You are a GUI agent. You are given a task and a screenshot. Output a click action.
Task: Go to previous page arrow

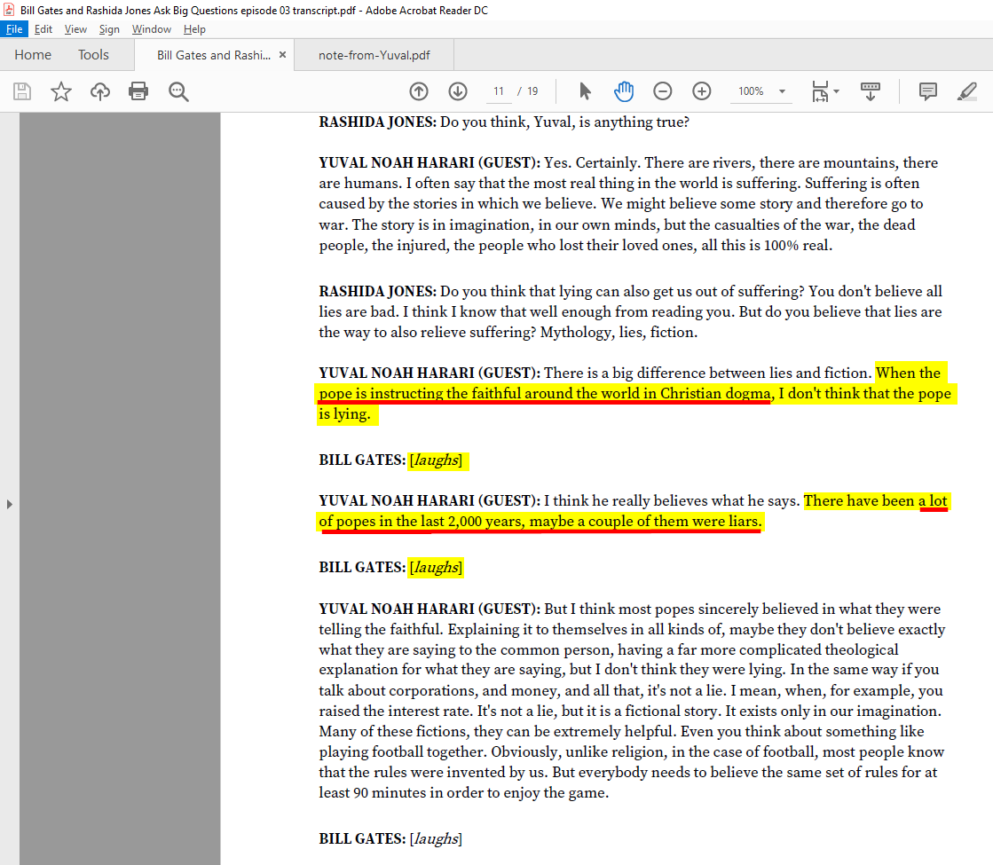pos(419,91)
